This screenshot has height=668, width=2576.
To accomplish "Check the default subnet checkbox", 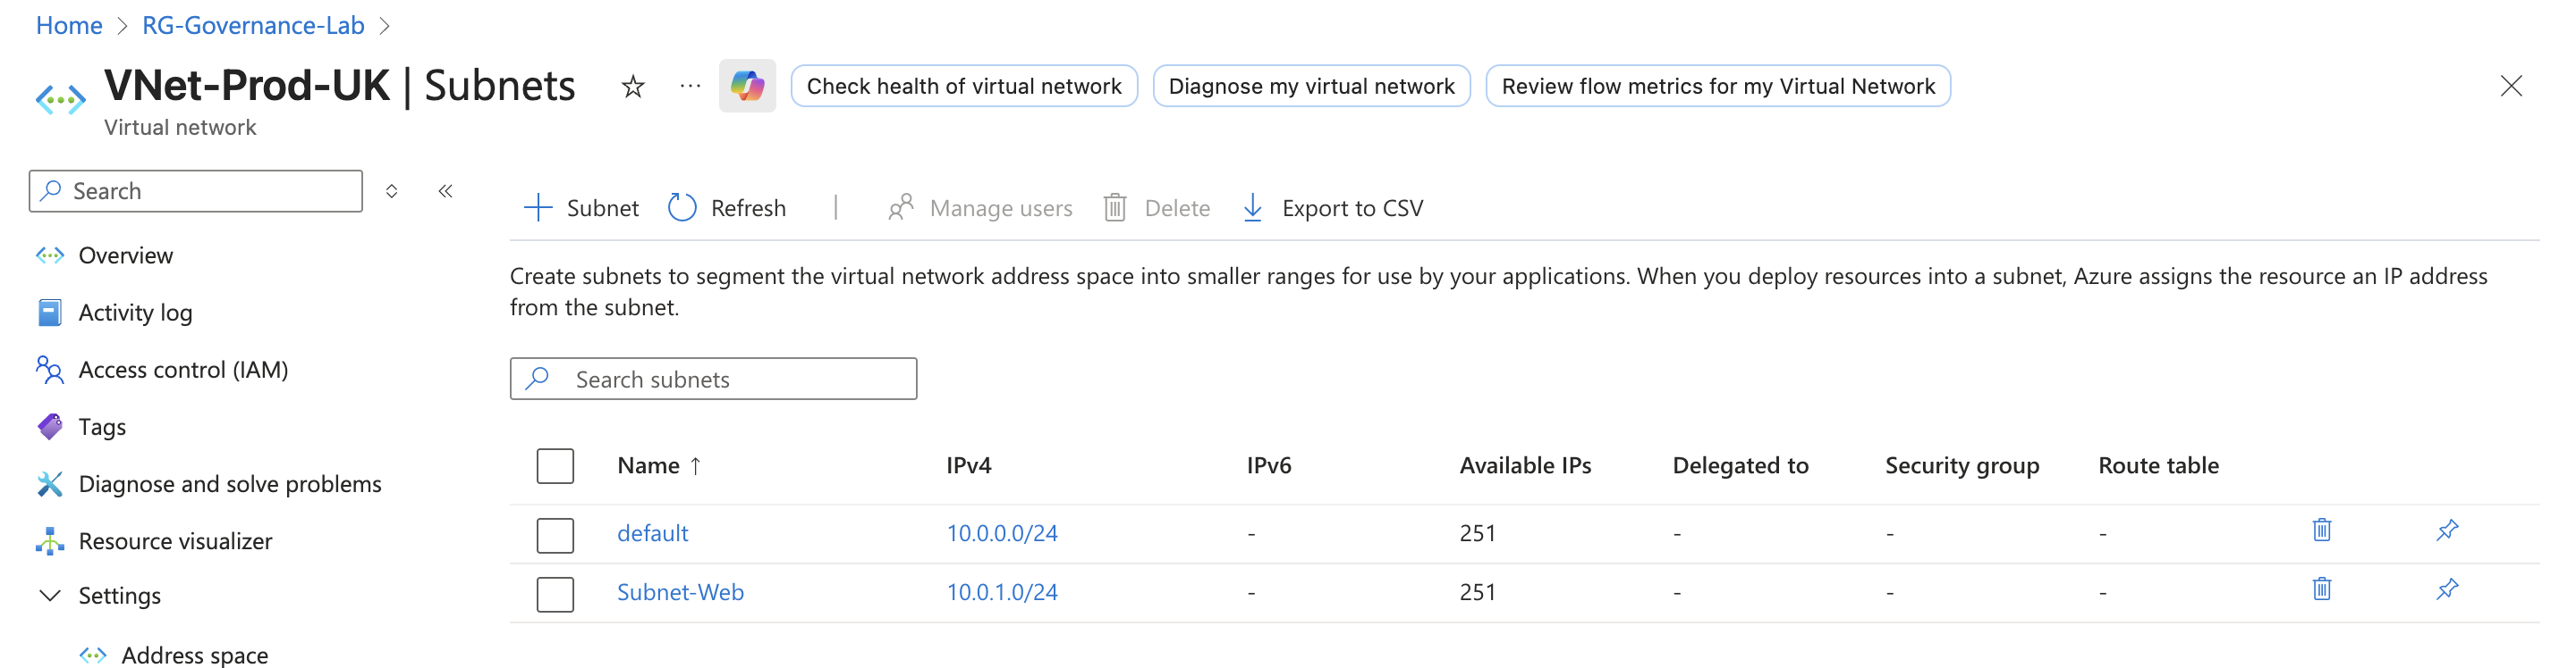I will 555,534.
